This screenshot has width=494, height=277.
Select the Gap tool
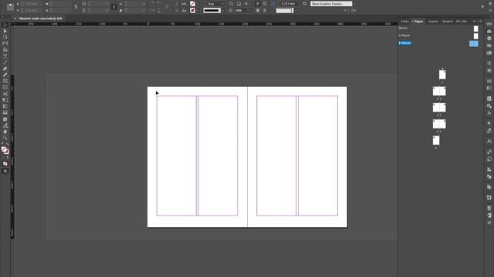click(x=5, y=43)
